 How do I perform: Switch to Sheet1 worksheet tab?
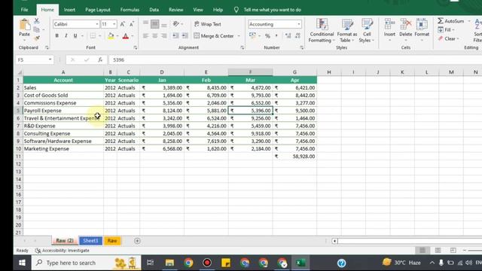pyautogui.click(x=90, y=241)
